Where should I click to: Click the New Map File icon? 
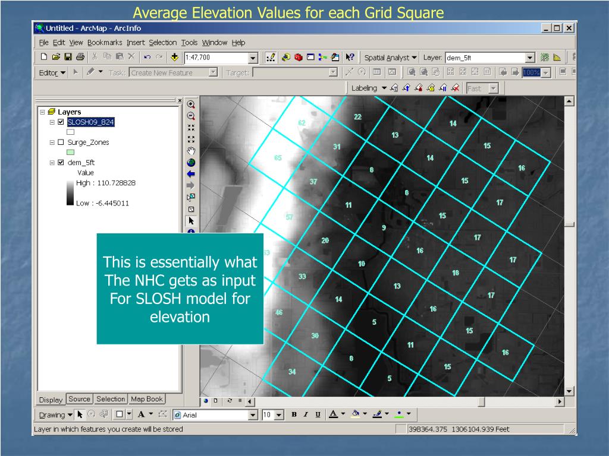pos(44,57)
